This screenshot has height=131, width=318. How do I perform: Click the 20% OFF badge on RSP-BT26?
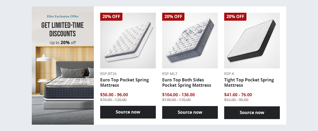pos(111,16)
